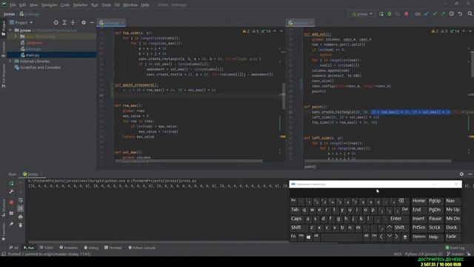Viewport: 474px width, 267px height.
Task: Open the Run menu
Action: 95,5
